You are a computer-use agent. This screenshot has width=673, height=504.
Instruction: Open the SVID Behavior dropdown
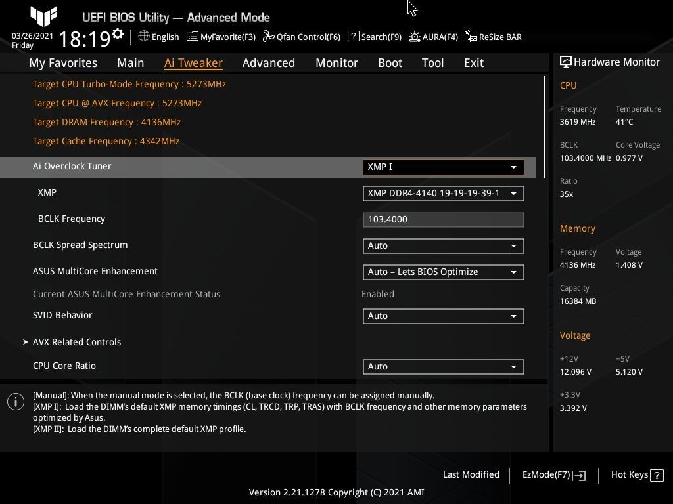click(444, 316)
